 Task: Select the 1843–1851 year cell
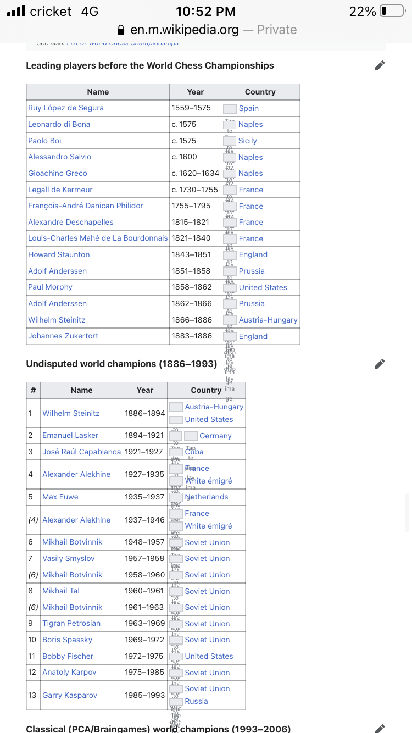196,254
